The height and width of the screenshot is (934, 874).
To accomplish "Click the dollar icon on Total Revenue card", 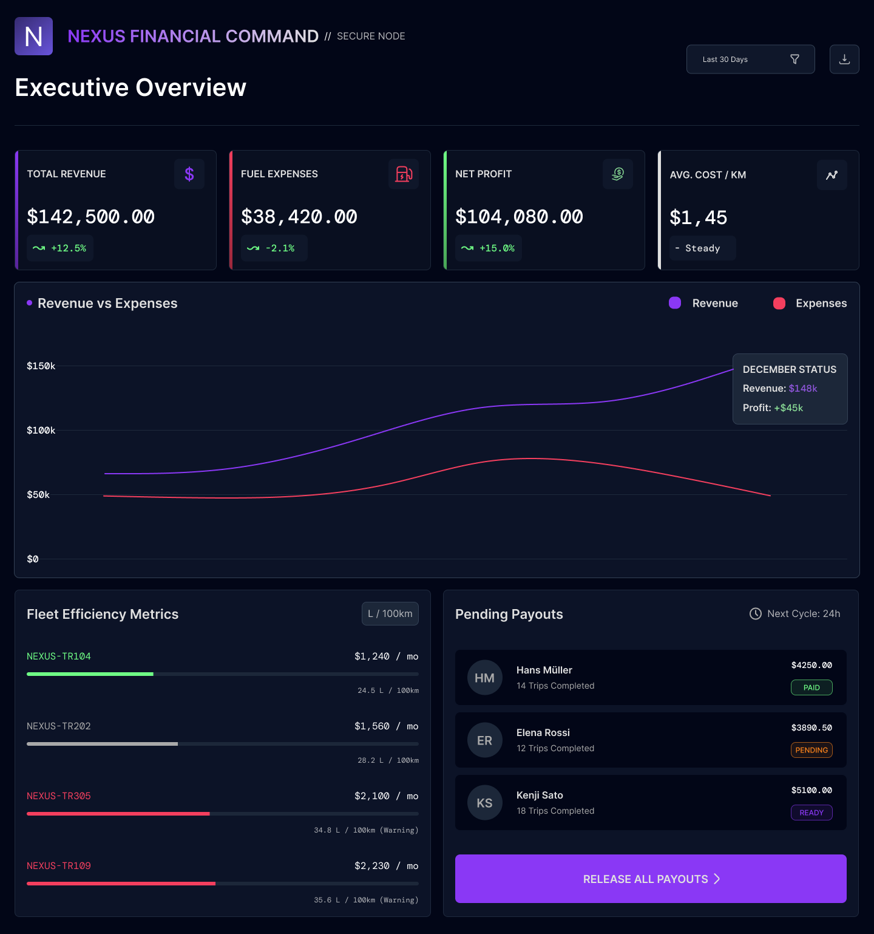I will point(189,174).
